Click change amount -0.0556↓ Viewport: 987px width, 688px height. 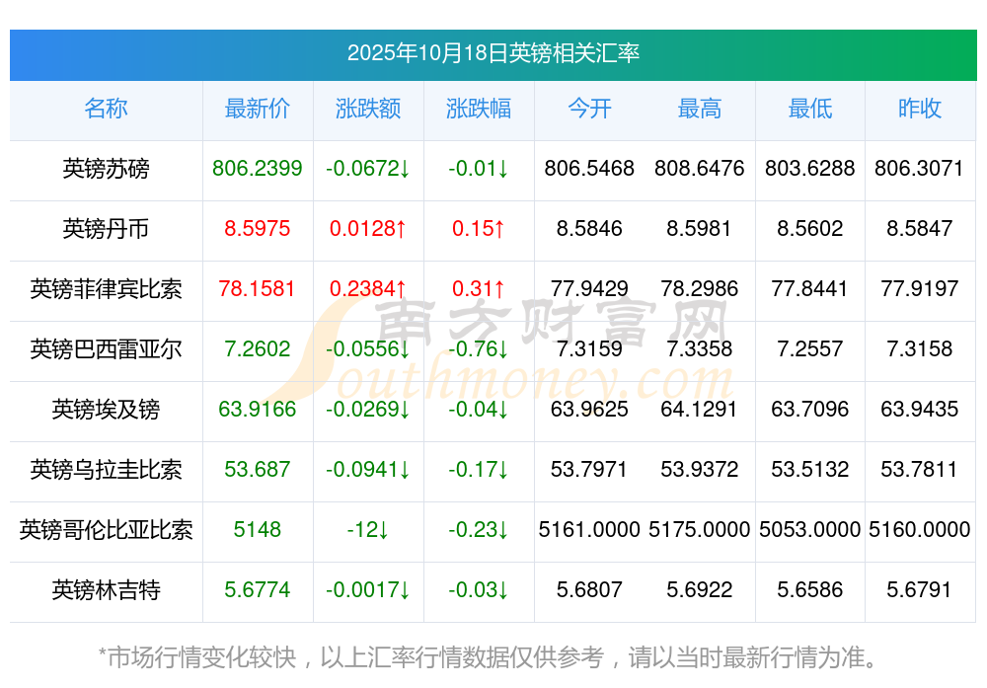(368, 348)
